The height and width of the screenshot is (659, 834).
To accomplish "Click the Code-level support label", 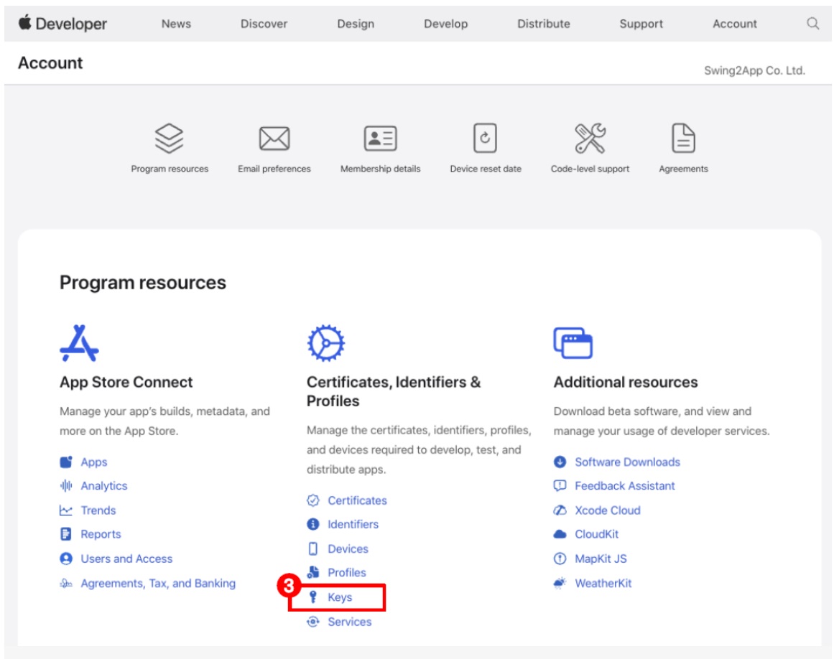I will 590,169.
